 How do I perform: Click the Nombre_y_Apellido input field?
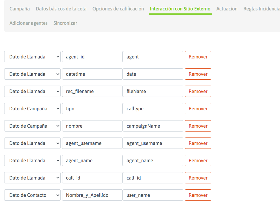click(92, 195)
